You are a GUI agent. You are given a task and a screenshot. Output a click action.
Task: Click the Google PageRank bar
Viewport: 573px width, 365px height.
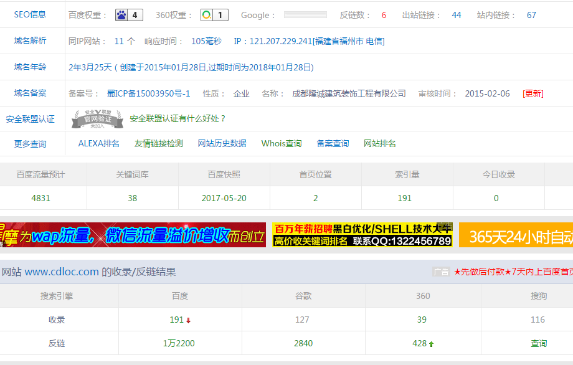coord(305,15)
